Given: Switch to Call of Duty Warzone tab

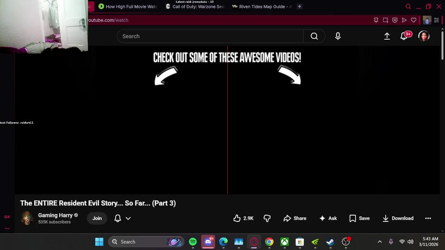Looking at the screenshot, I should click(195, 7).
